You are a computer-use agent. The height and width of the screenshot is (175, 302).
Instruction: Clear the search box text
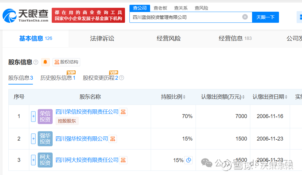pos(245,17)
